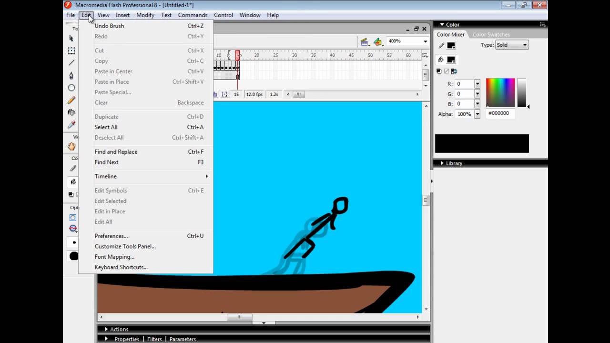The height and width of the screenshot is (343, 610).
Task: Open the R value slider dropdown
Action: coord(477,84)
